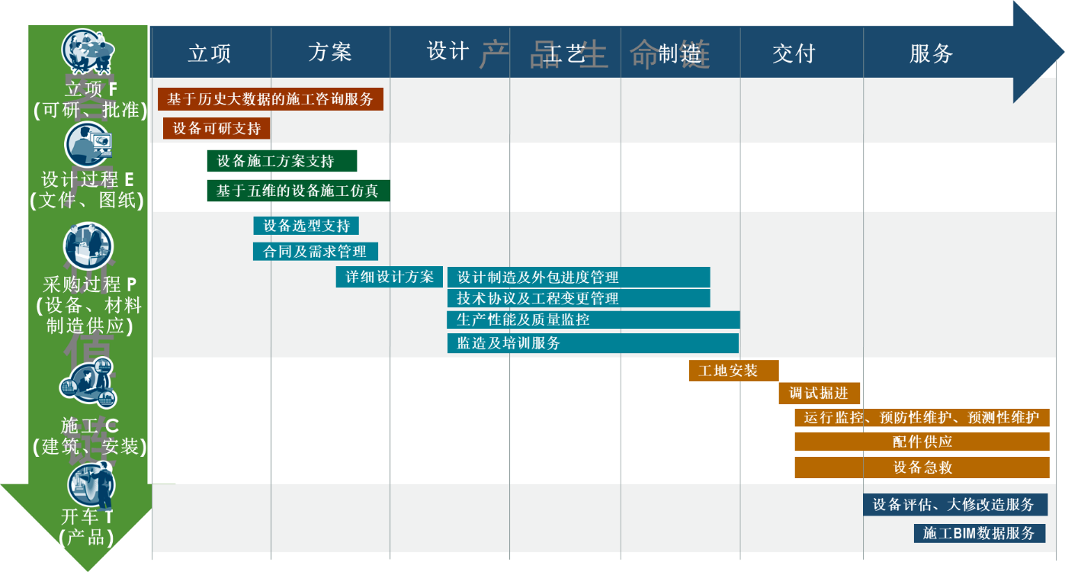Click the 采购过程 P label text
The height and width of the screenshot is (572, 1065).
(89, 285)
